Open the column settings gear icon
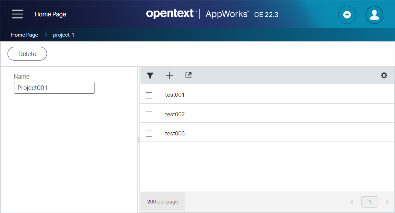Image resolution: width=395 pixels, height=213 pixels. 384,75
